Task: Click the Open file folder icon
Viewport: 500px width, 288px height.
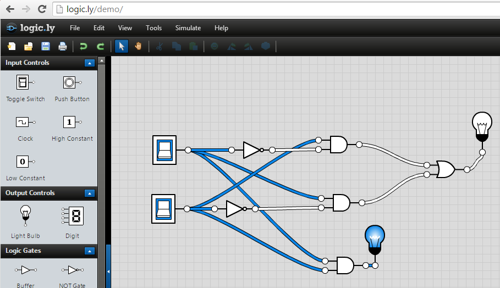Action: pyautogui.click(x=29, y=47)
